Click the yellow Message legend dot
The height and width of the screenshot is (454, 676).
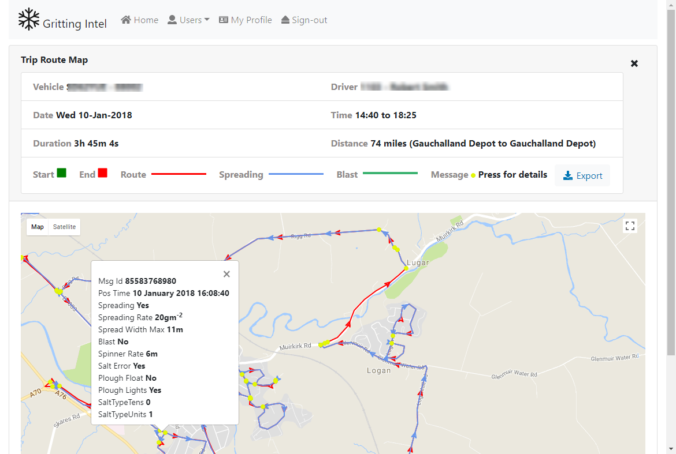tap(473, 175)
